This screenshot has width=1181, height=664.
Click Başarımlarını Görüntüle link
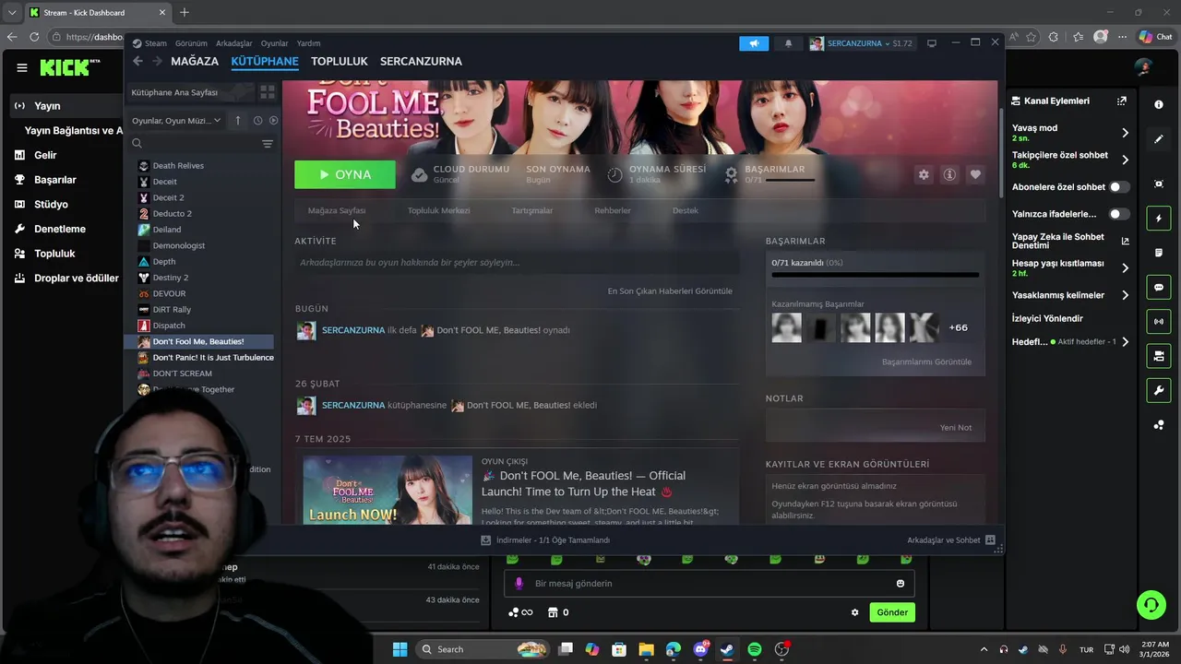[x=926, y=362]
